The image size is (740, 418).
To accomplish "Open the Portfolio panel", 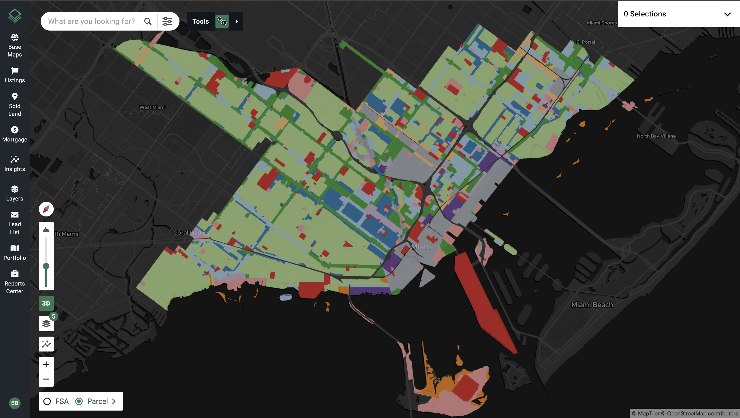I will pos(14,252).
